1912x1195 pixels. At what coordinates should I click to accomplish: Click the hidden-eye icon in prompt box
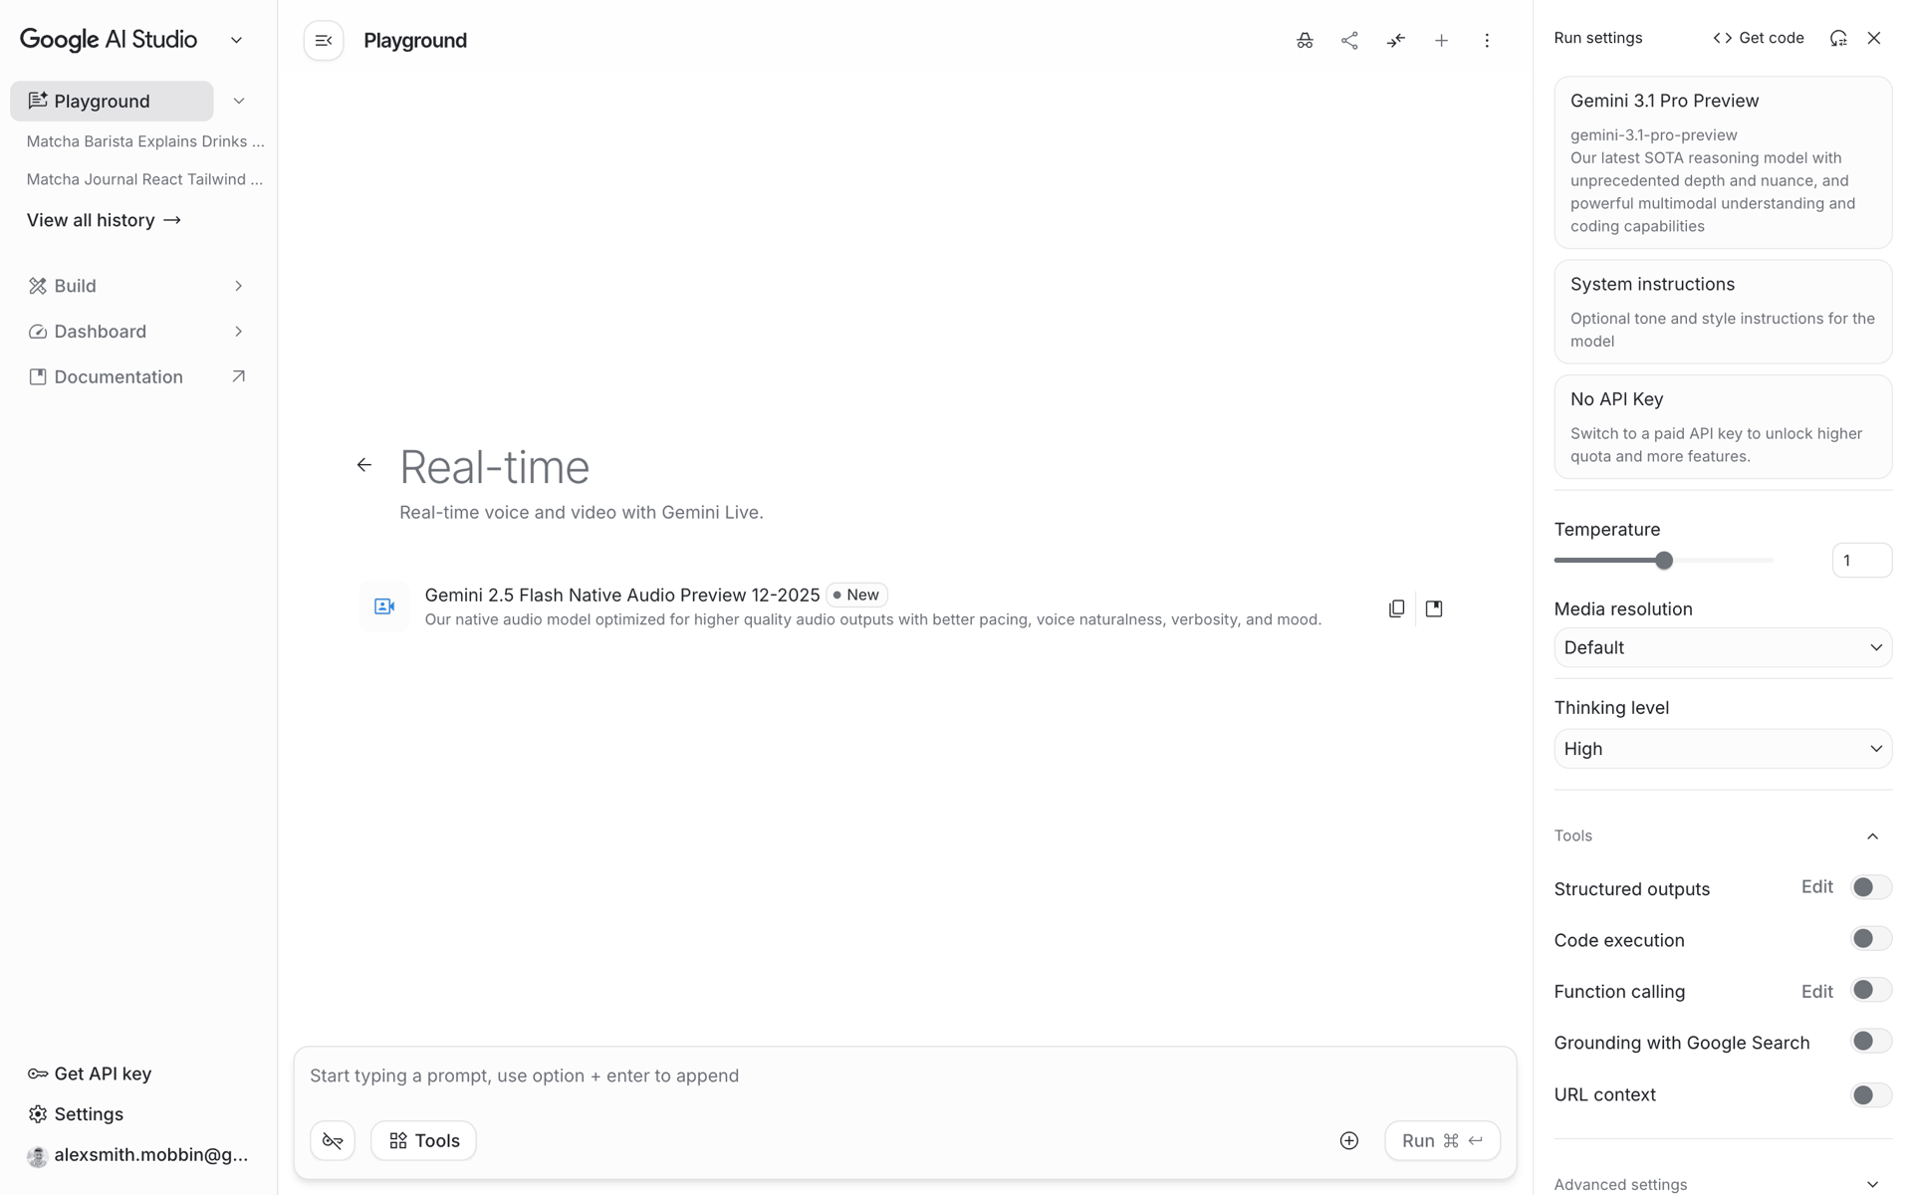pyautogui.click(x=333, y=1140)
